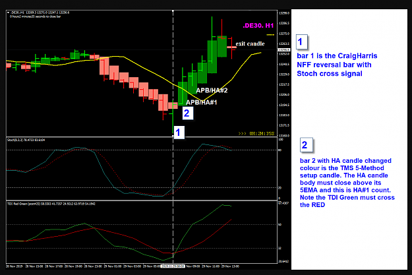Viewport: 412px width, 275px height.
Task: Click the '28 Nov 19:00' time axis label
Action: click(x=73, y=266)
